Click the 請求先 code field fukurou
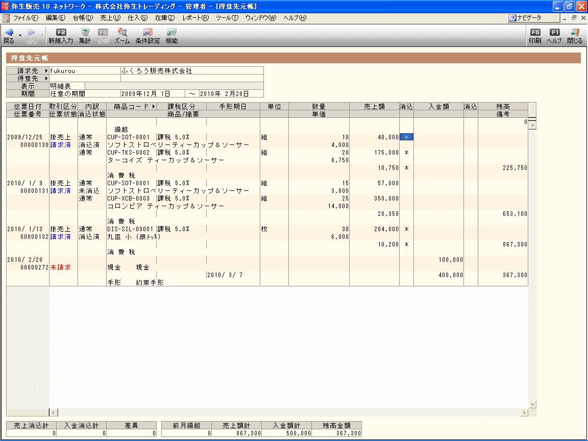The image size is (588, 441). click(85, 70)
